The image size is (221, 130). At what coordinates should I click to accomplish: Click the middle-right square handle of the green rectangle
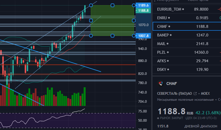[x=134, y=21]
